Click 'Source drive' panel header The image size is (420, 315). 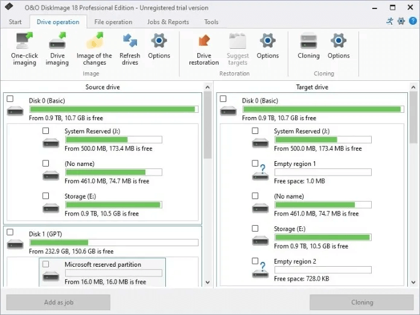point(103,87)
